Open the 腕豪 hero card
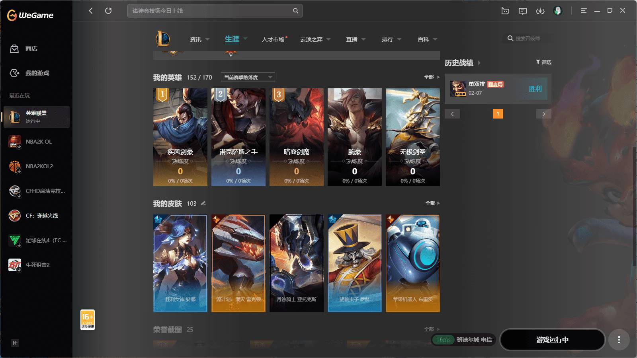The image size is (637, 358). point(355,137)
